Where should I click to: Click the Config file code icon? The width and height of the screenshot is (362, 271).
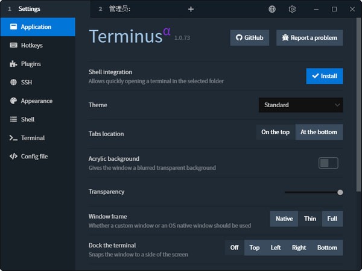coord(13,157)
